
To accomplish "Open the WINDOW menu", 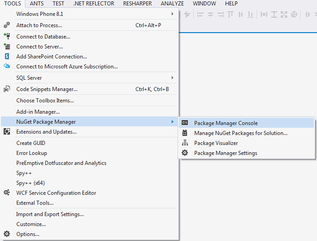I will [x=204, y=4].
